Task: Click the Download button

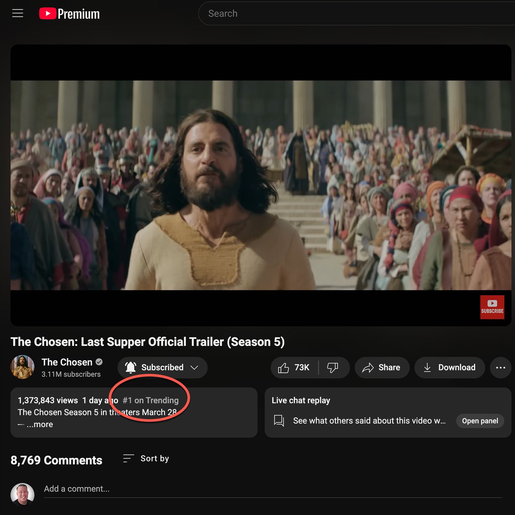Action: (449, 368)
